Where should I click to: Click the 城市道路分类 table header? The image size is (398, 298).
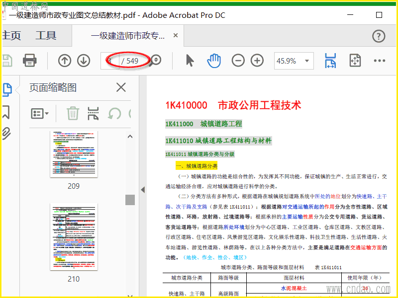tap(187, 278)
